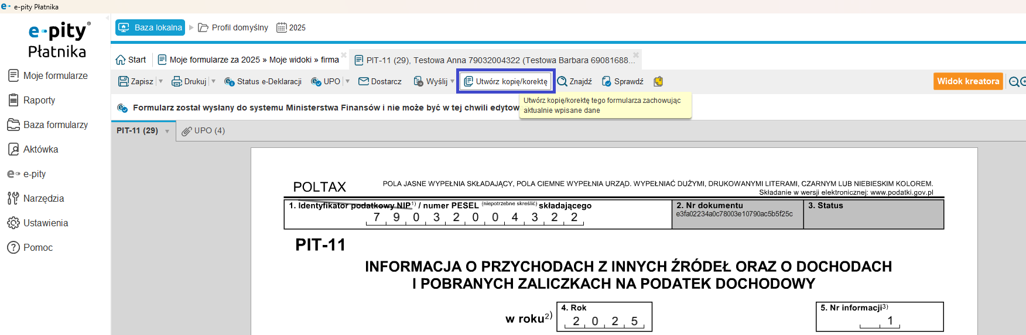The height and width of the screenshot is (335, 1026).
Task: Close the Moje formularze za 2025 tab
Action: [344, 55]
